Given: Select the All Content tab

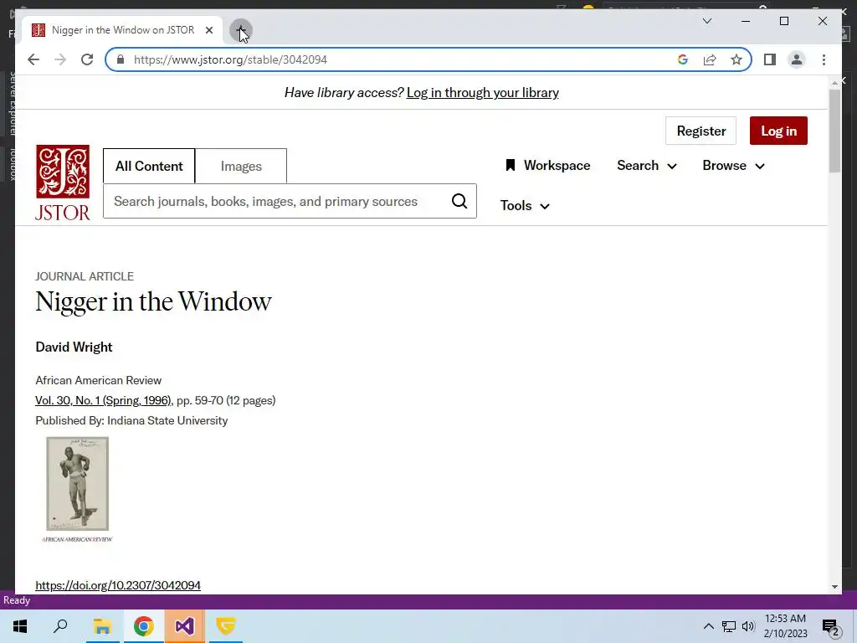Looking at the screenshot, I should pyautogui.click(x=149, y=167).
